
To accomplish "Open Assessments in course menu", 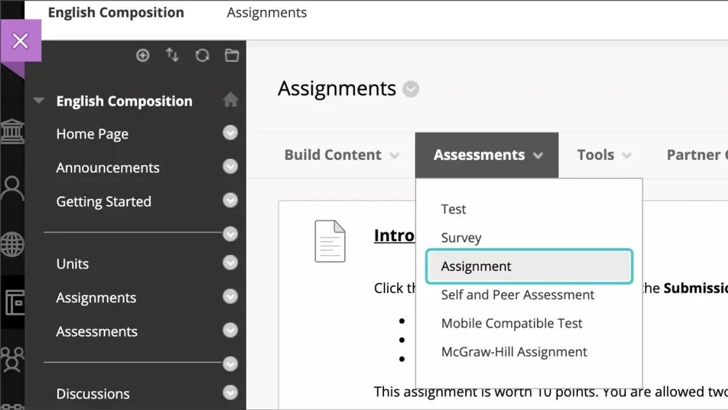I will click(x=96, y=331).
